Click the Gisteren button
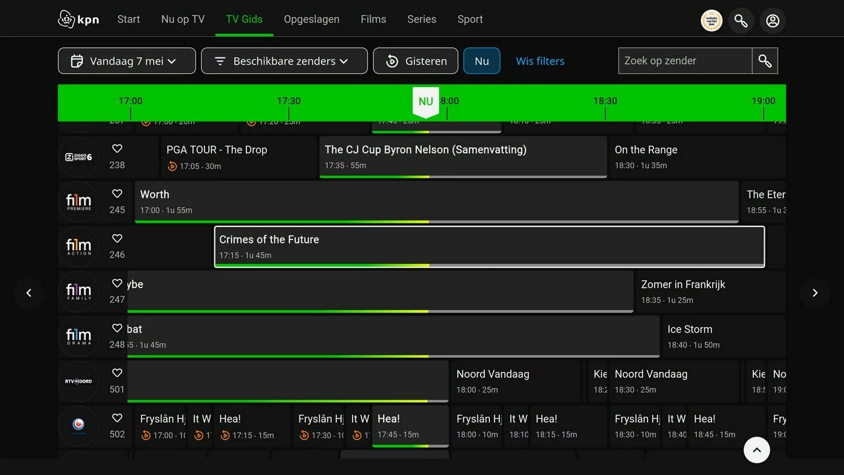The width and height of the screenshot is (844, 475). click(416, 61)
